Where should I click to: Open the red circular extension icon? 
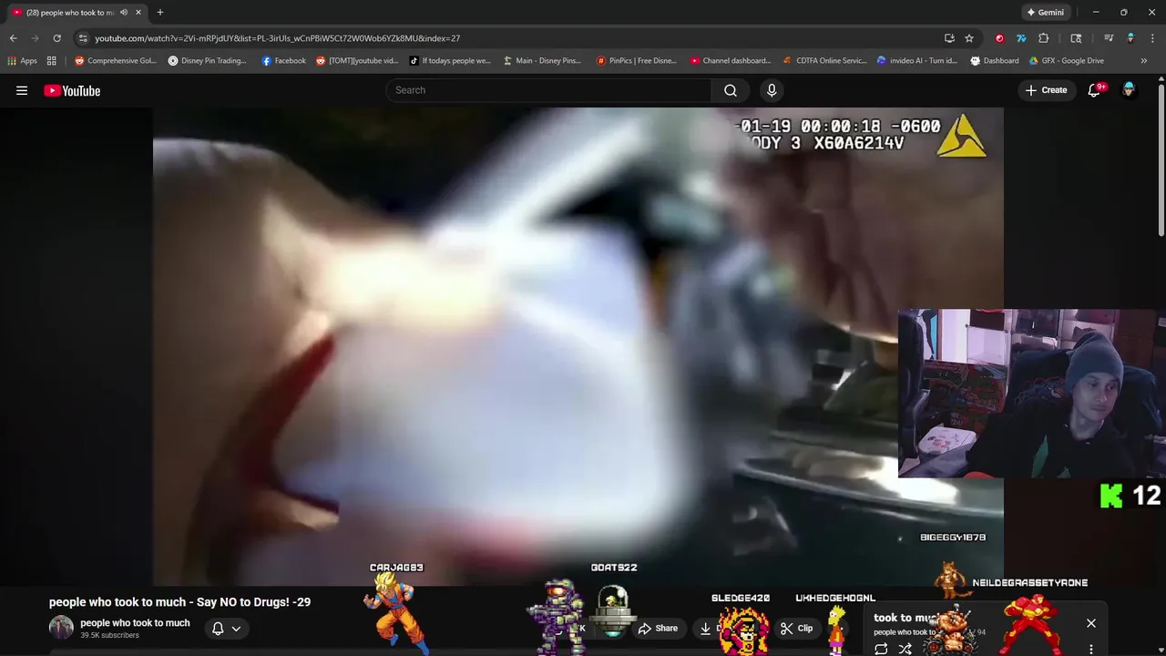(x=999, y=38)
